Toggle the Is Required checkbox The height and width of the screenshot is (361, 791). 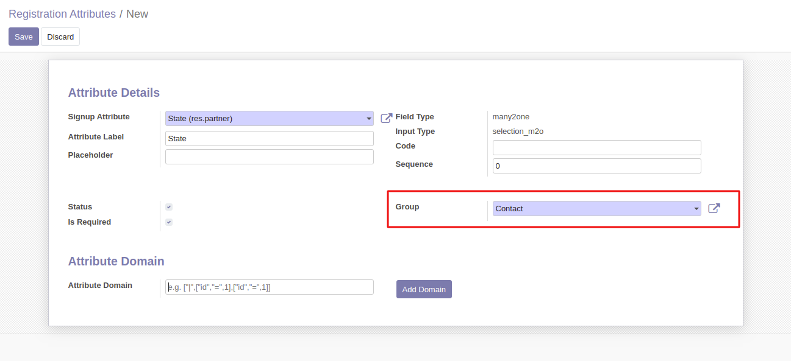(x=169, y=222)
